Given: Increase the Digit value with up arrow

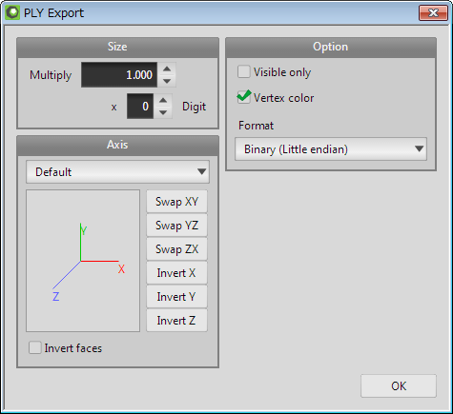Looking at the screenshot, I should click(163, 100).
